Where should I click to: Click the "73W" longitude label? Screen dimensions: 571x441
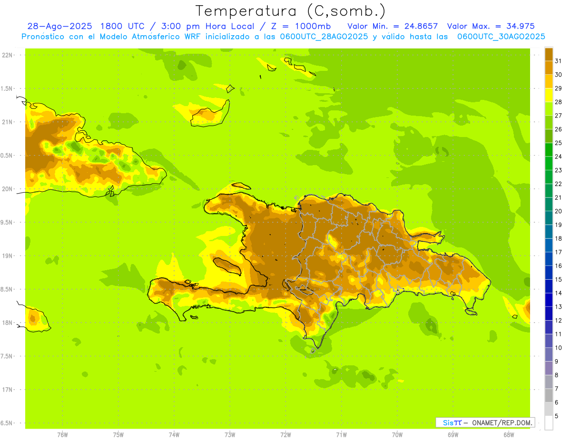(230, 435)
